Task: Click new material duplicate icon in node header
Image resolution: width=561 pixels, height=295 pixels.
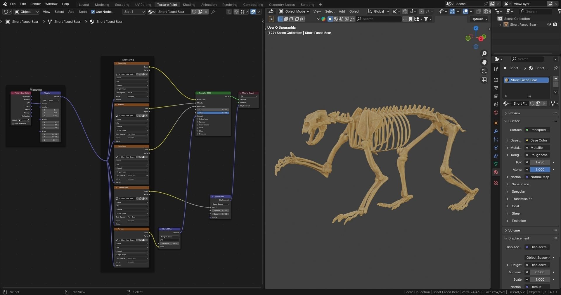Action: [200, 12]
